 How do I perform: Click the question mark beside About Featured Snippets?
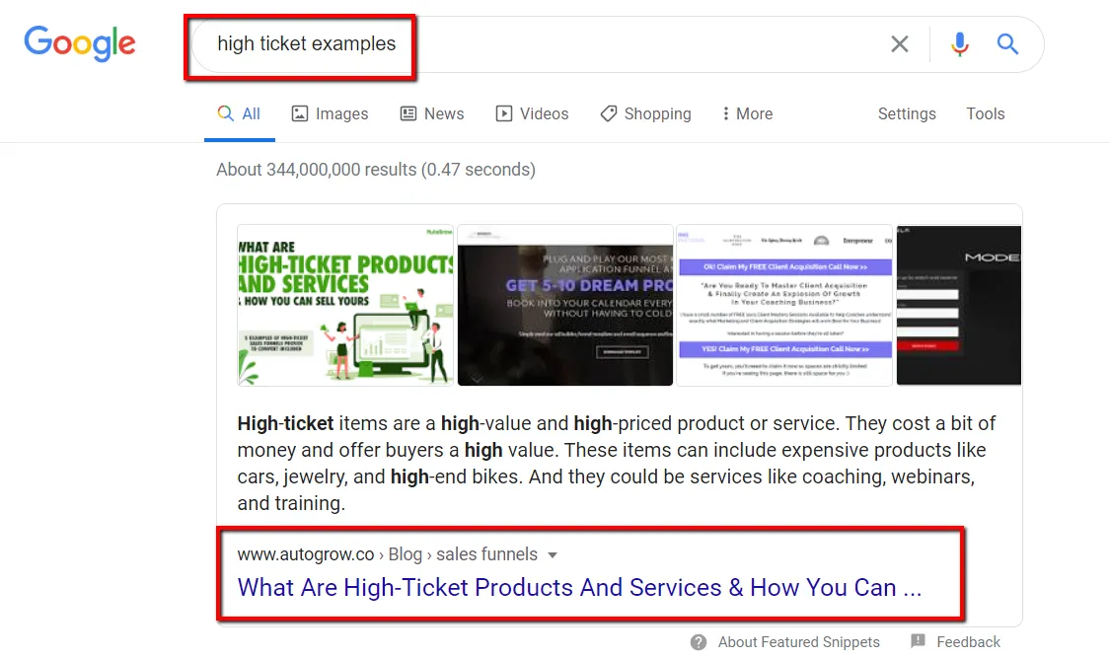tap(699, 641)
